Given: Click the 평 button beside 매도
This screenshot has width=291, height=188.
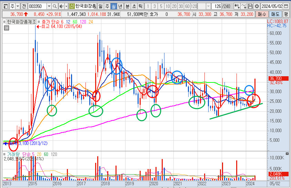Looking at the screenshot, I should pyautogui.click(x=286, y=14).
